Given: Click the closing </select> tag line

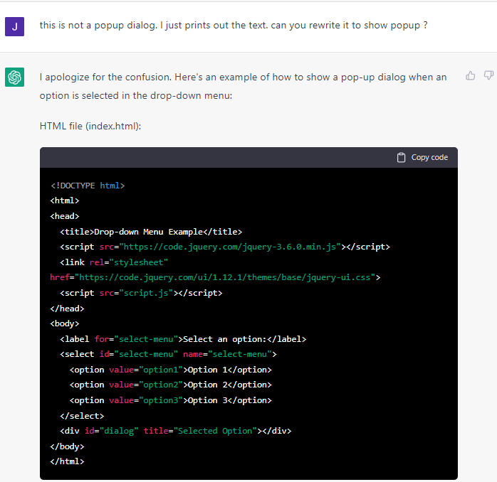Looking at the screenshot, I should [x=82, y=416].
